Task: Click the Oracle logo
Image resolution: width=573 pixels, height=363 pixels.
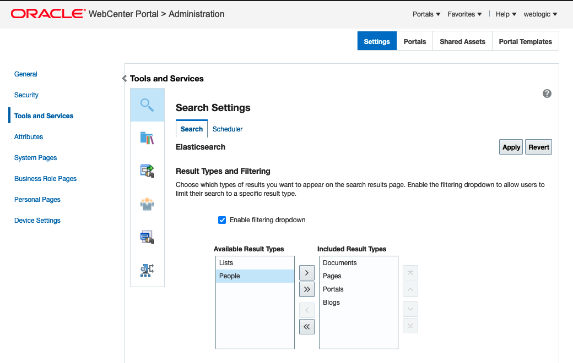Action: 48,14
